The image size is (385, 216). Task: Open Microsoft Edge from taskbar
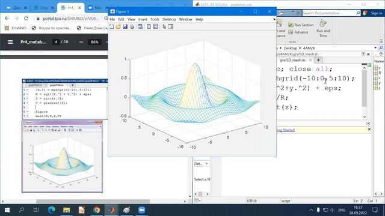(x=51, y=210)
